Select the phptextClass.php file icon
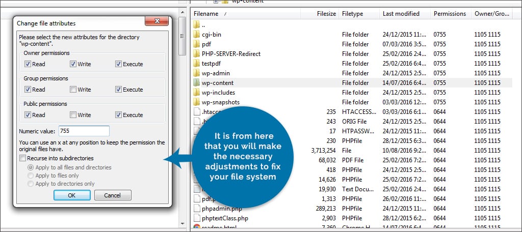 [x=197, y=218]
